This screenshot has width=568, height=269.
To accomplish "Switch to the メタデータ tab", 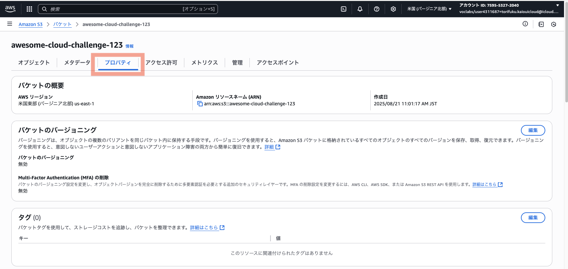I will 77,63.
